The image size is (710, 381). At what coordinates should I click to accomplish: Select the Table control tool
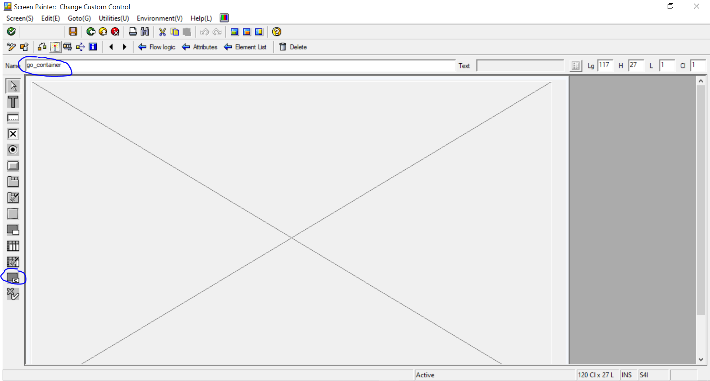[x=13, y=246]
